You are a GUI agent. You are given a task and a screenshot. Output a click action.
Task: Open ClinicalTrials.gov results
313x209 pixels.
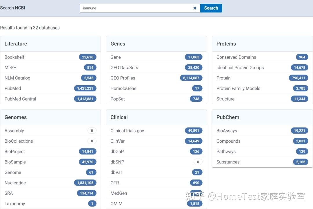pyautogui.click(x=127, y=131)
